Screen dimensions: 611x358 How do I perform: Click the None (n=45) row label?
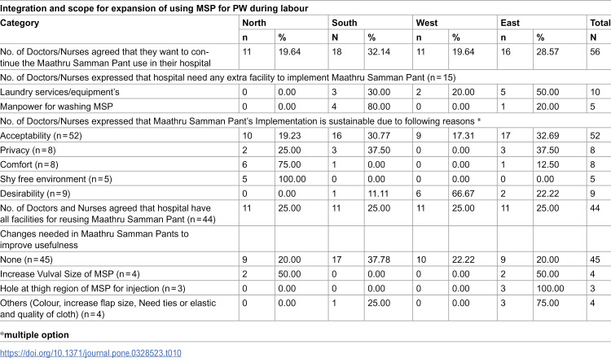click(x=27, y=260)
